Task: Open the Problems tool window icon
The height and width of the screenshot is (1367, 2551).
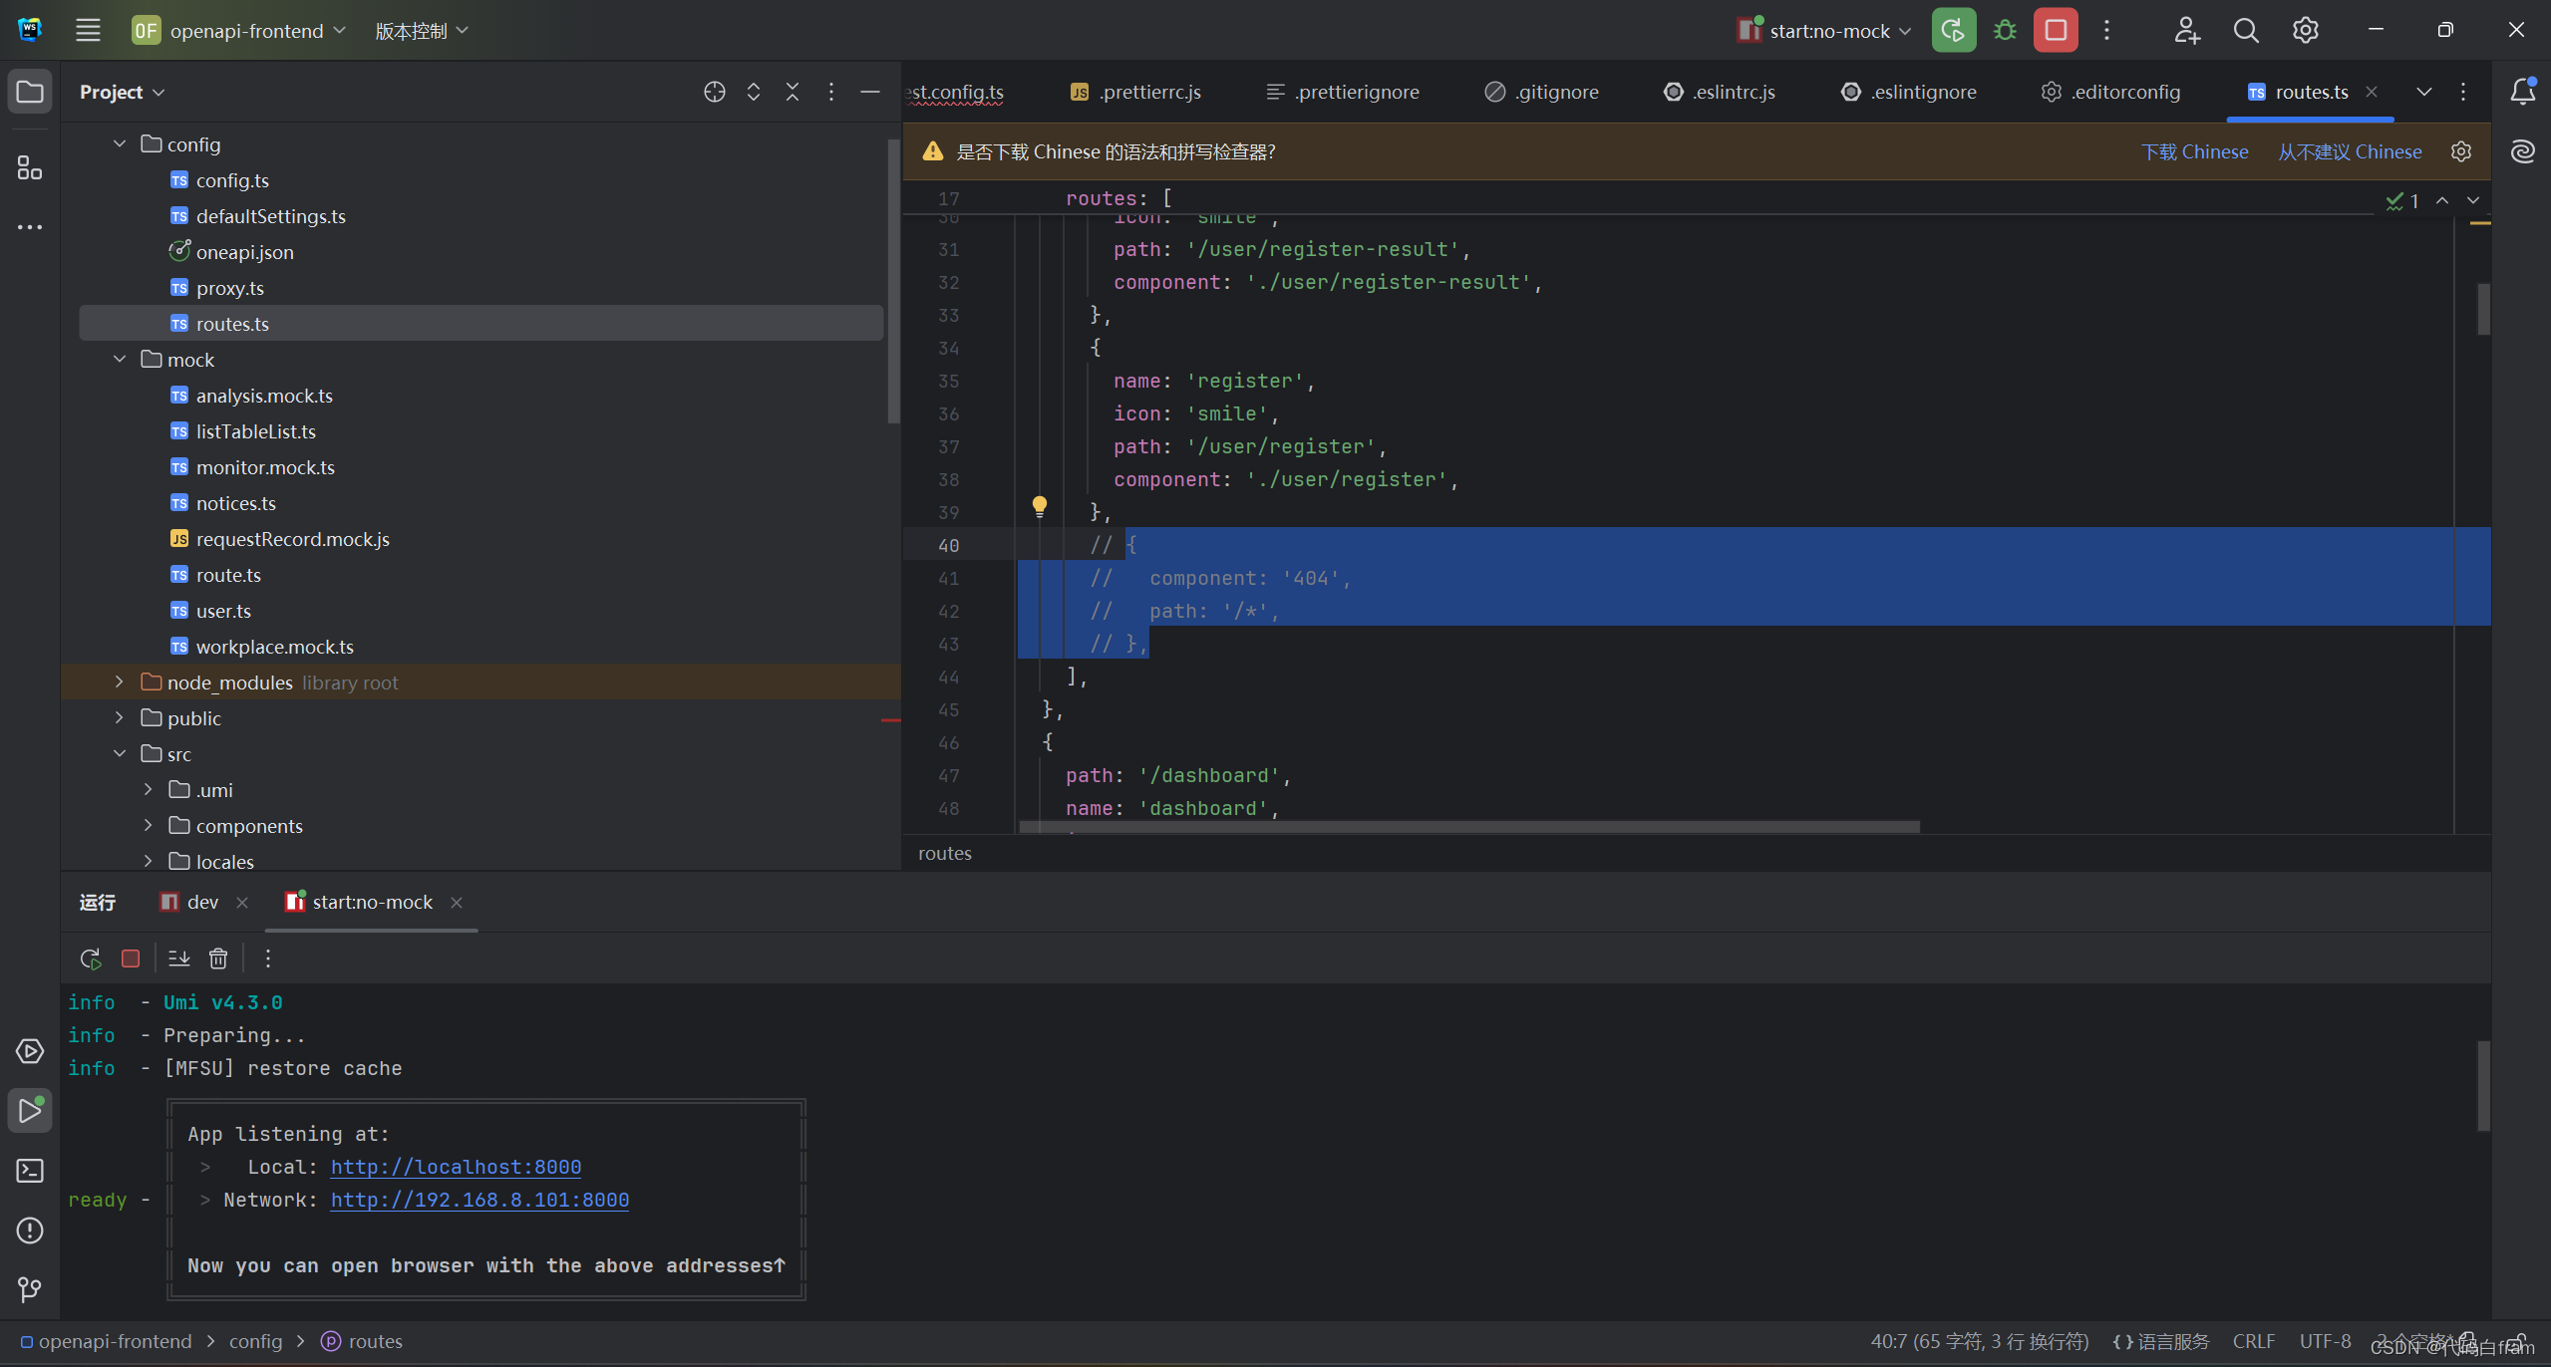Action: 30,1230
